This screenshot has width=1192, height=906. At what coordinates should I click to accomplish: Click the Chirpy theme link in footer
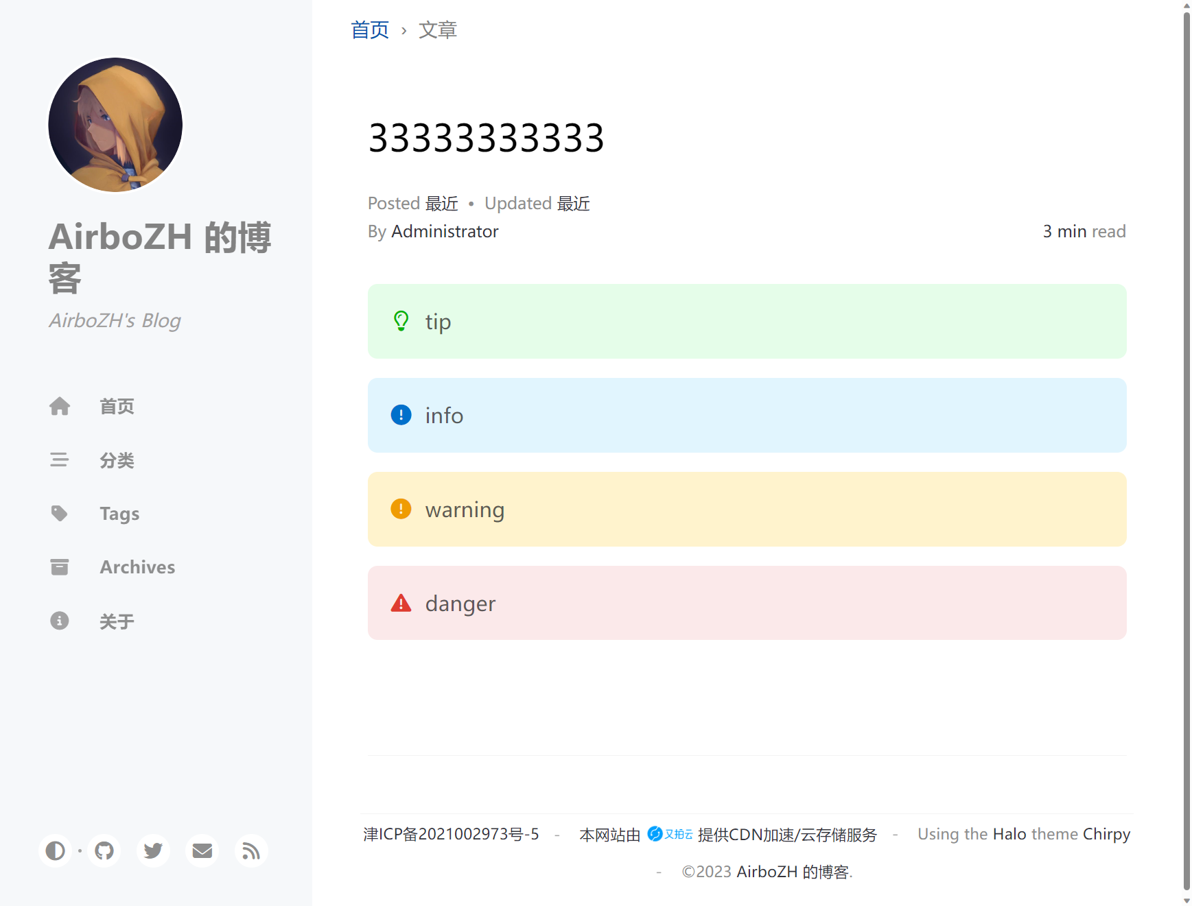(1106, 834)
